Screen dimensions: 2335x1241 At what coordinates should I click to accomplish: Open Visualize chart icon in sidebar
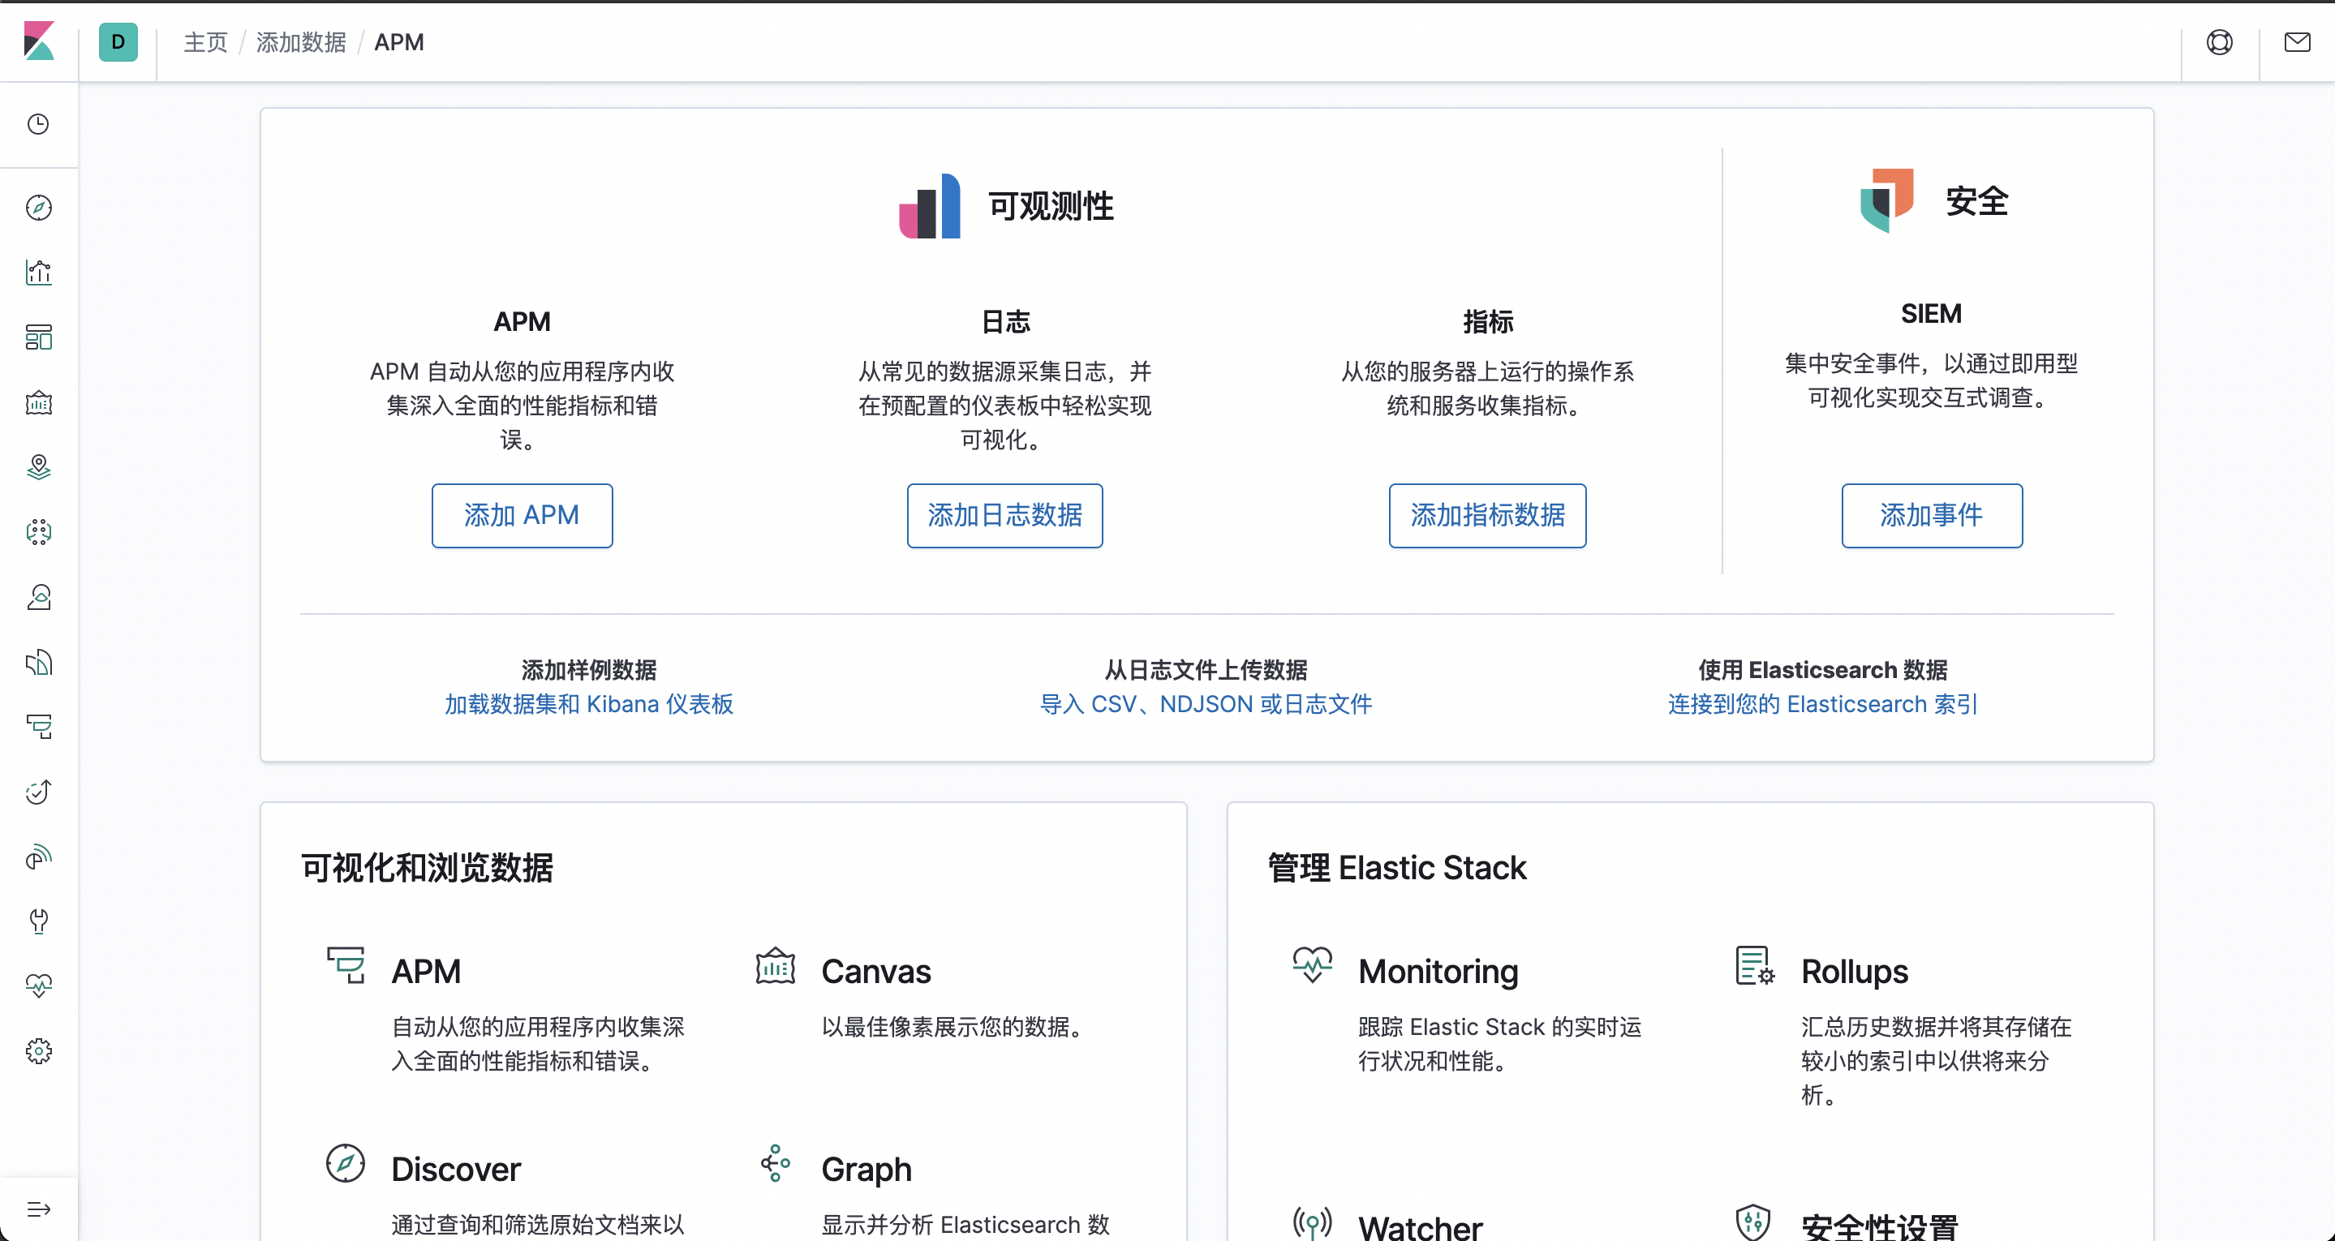38,272
